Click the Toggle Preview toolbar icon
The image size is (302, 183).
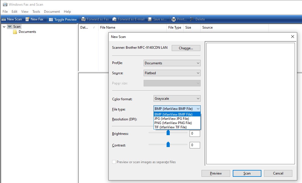click(x=51, y=20)
